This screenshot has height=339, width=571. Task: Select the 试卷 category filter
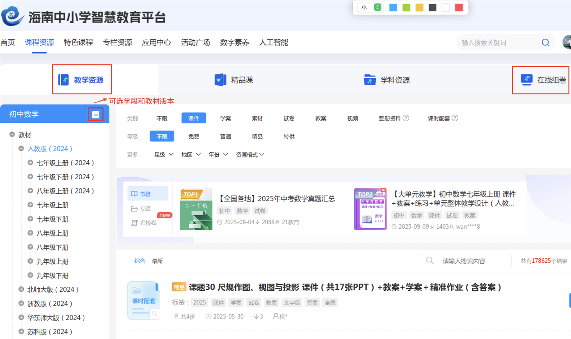(x=289, y=118)
